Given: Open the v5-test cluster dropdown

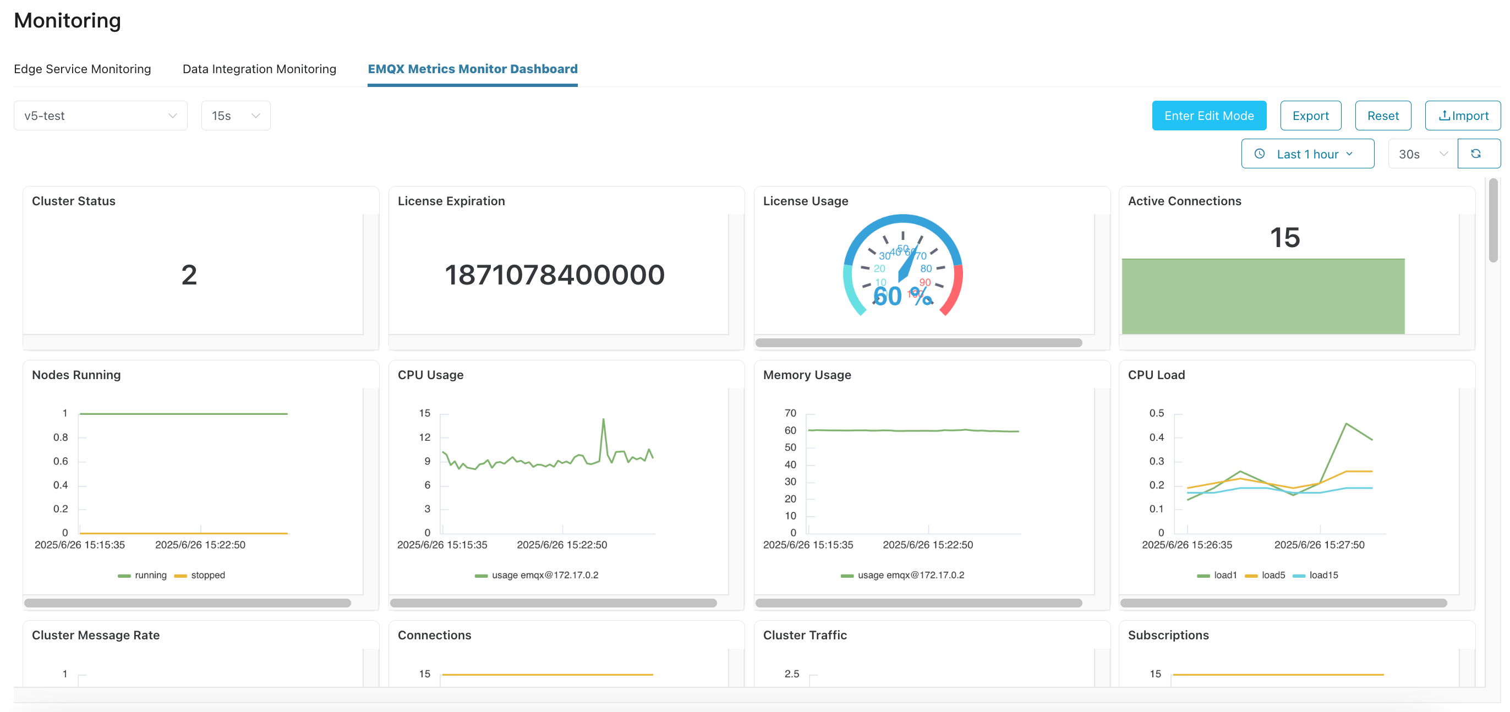Looking at the screenshot, I should click(100, 116).
